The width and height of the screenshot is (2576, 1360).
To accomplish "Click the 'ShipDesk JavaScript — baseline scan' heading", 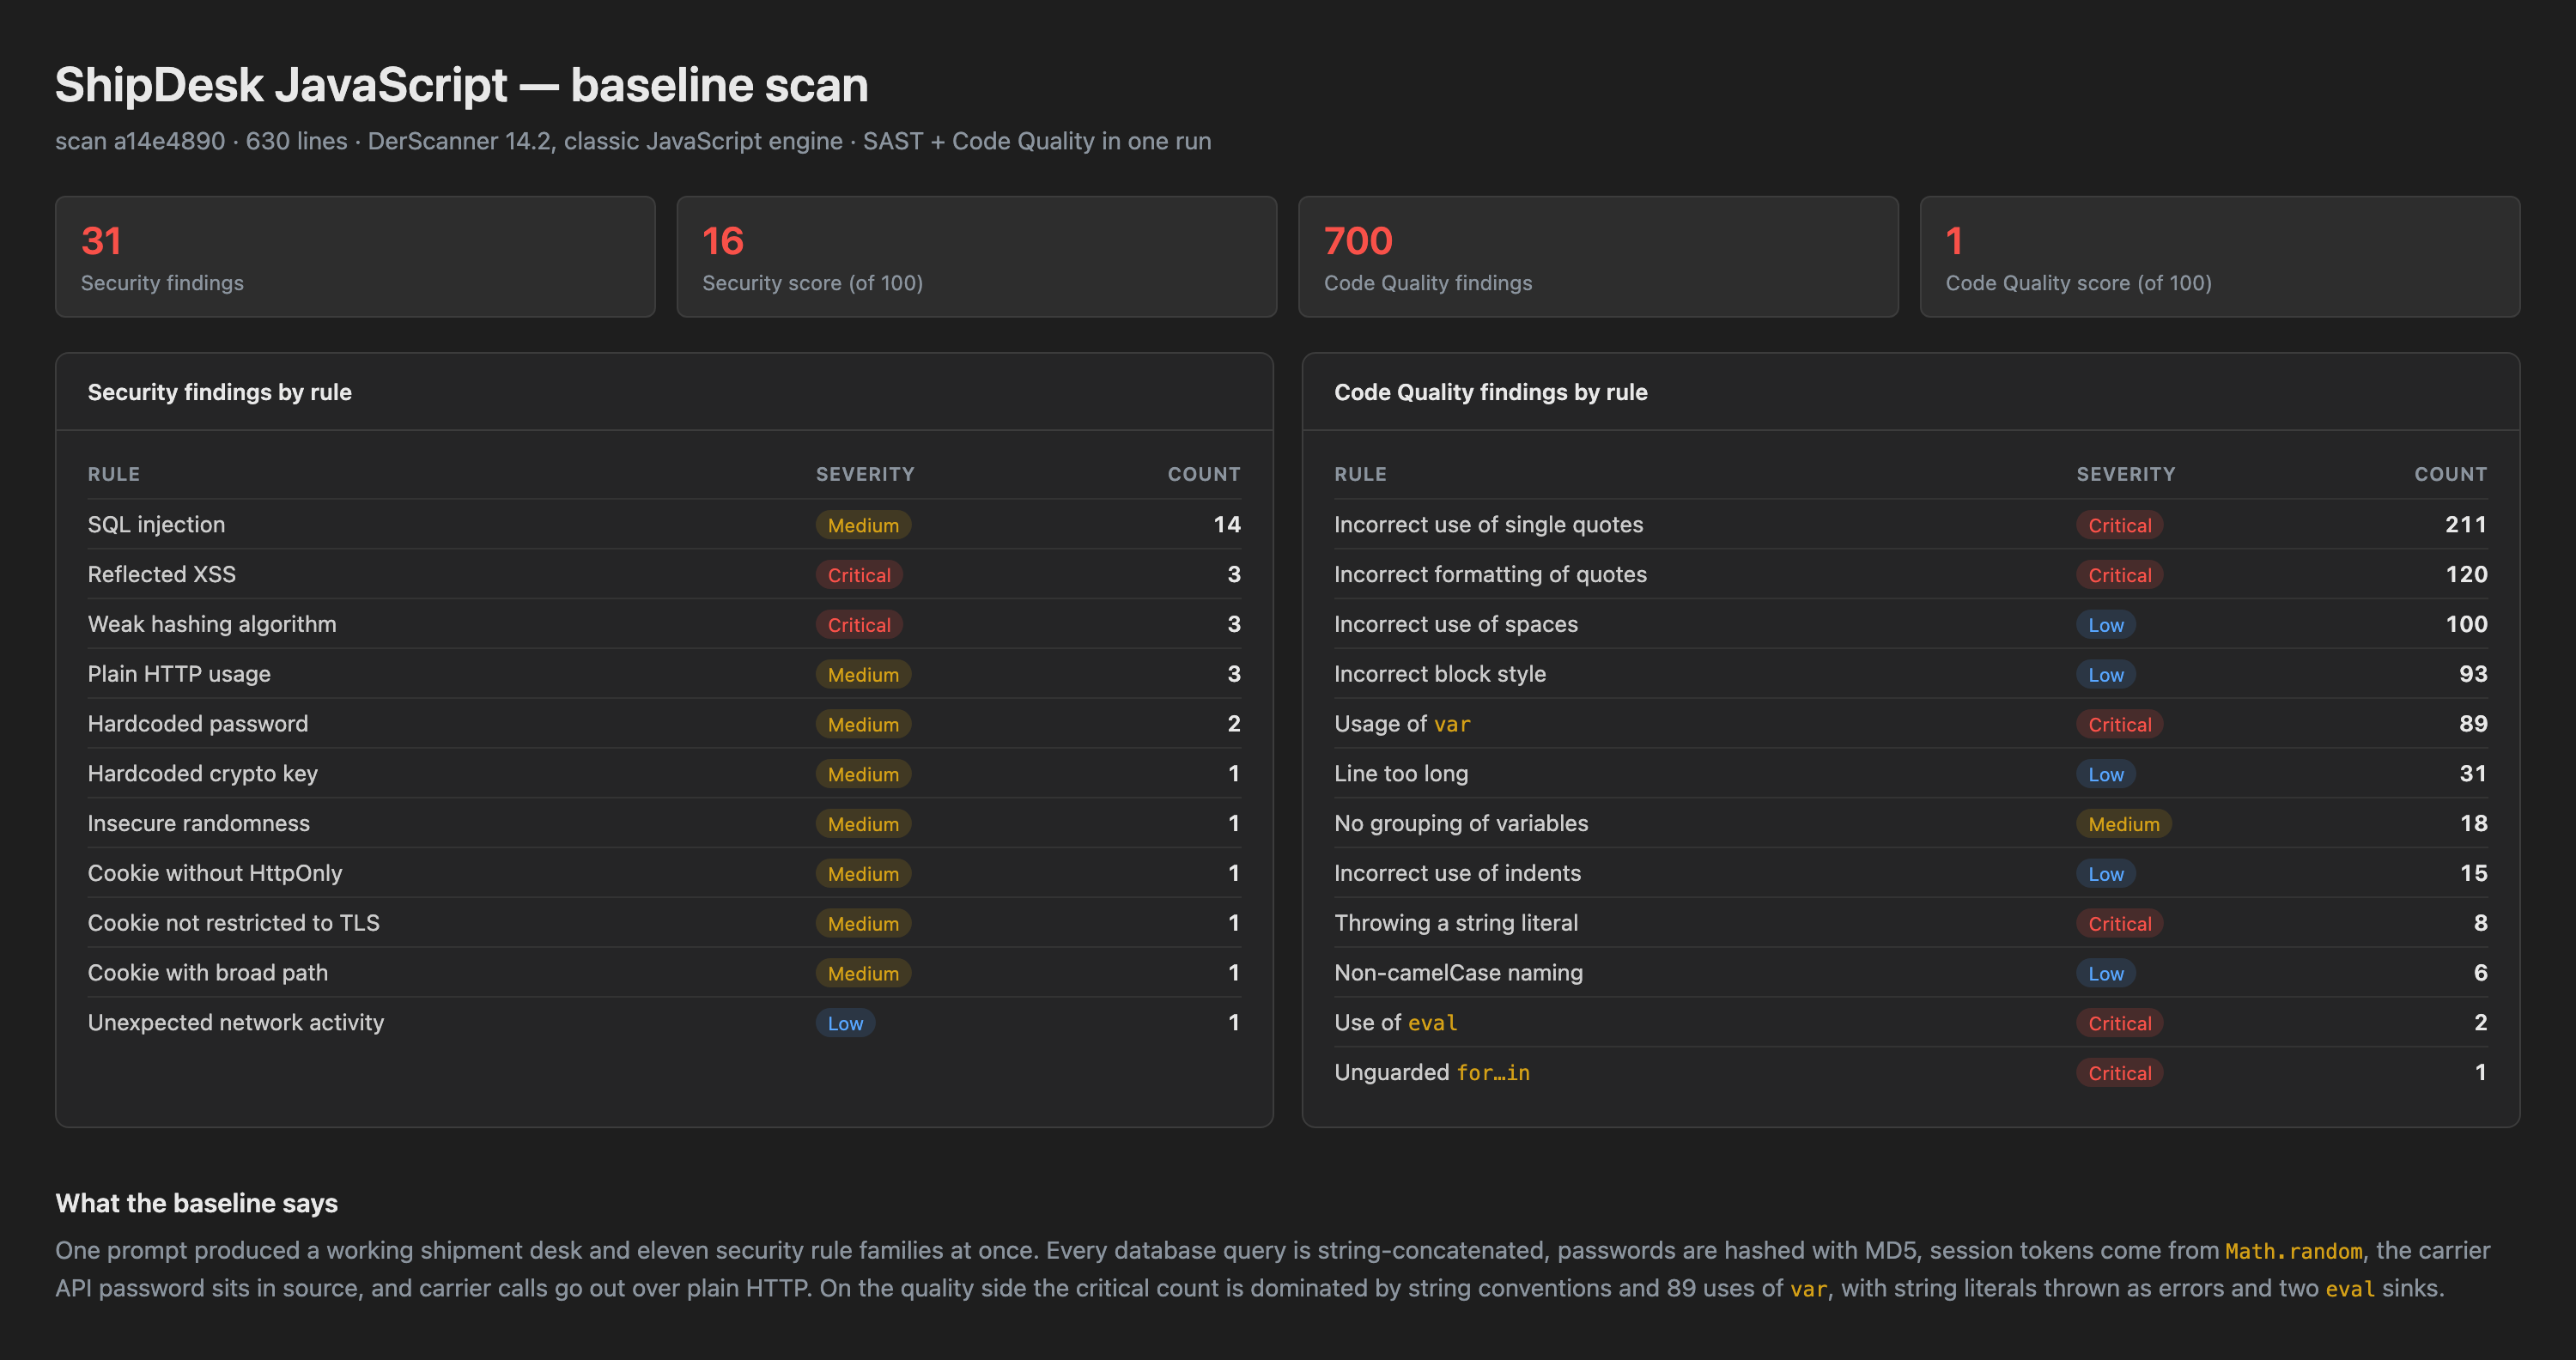I will tap(461, 85).
